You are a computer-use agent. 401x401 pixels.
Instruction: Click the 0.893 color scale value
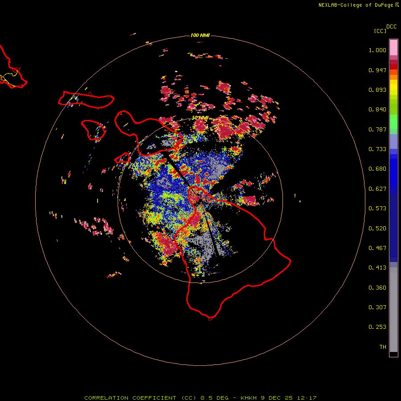tap(377, 90)
